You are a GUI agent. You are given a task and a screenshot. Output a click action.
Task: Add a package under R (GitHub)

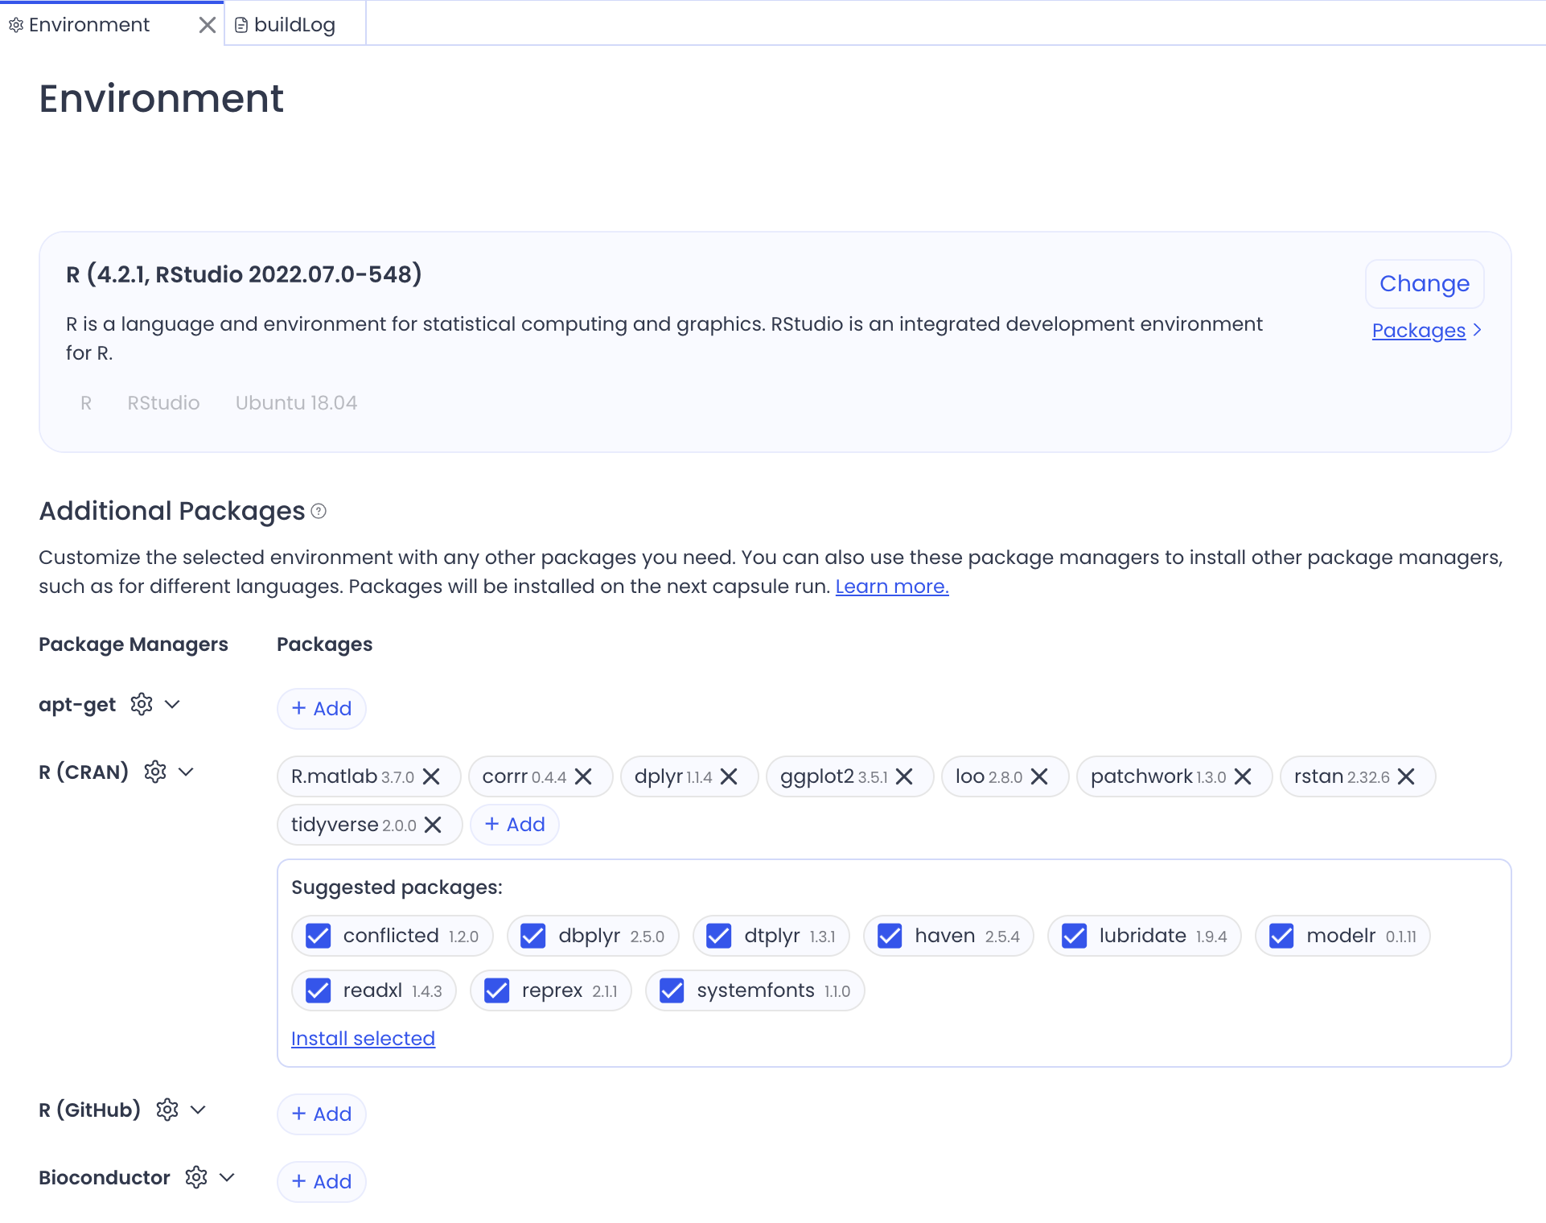(x=322, y=1114)
